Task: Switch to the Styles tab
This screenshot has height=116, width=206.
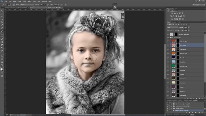Action: coord(176,9)
